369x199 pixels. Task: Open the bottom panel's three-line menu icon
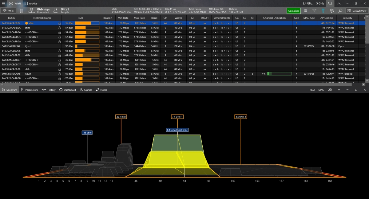point(339,90)
